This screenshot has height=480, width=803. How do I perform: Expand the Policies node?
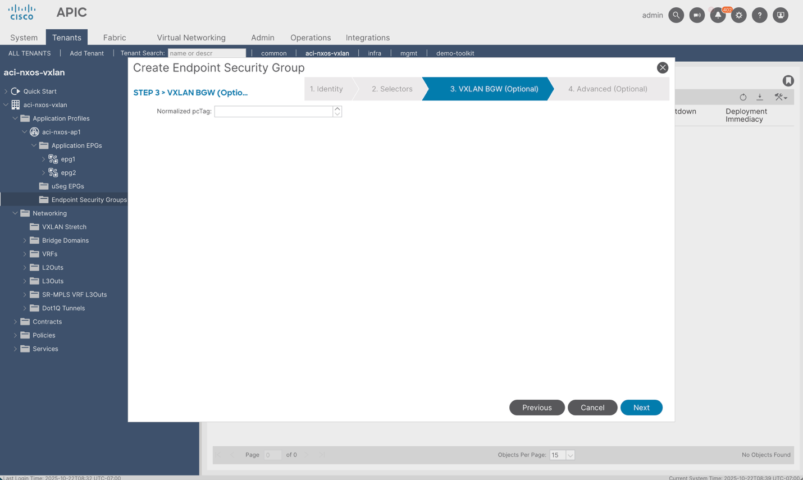pos(15,335)
